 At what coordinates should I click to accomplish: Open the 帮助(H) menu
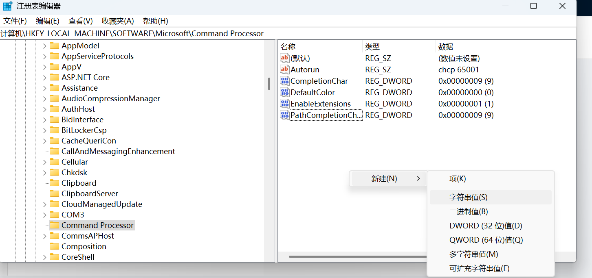point(156,21)
